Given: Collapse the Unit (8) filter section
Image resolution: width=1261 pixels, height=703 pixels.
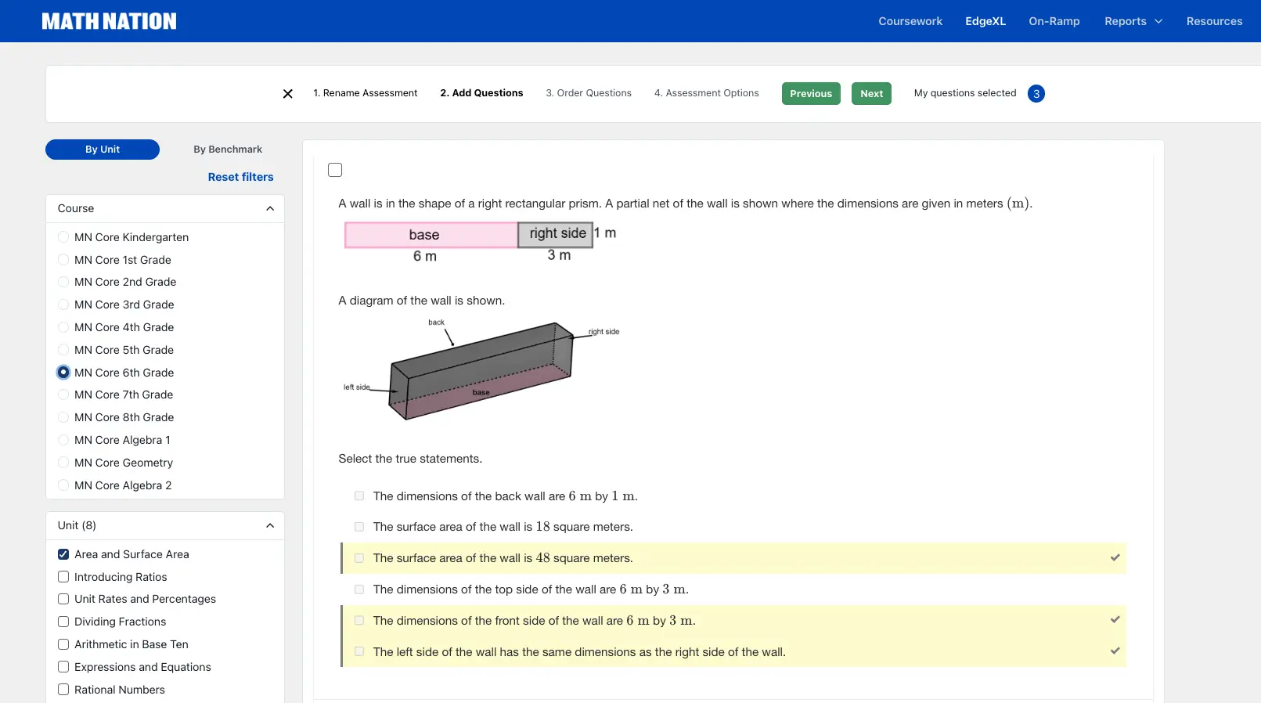Looking at the screenshot, I should 270,526.
